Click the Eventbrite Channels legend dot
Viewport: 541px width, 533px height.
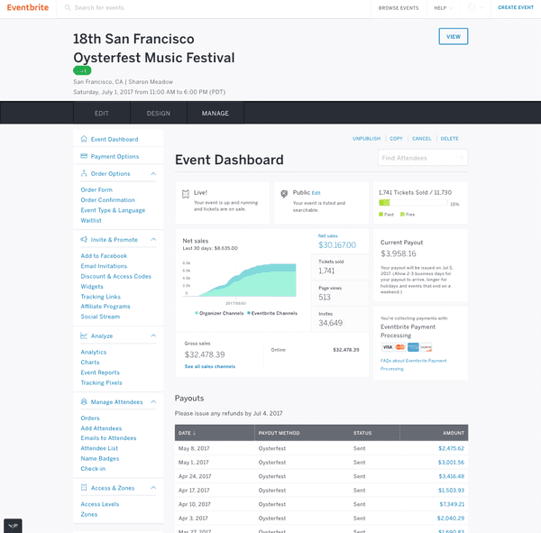249,313
